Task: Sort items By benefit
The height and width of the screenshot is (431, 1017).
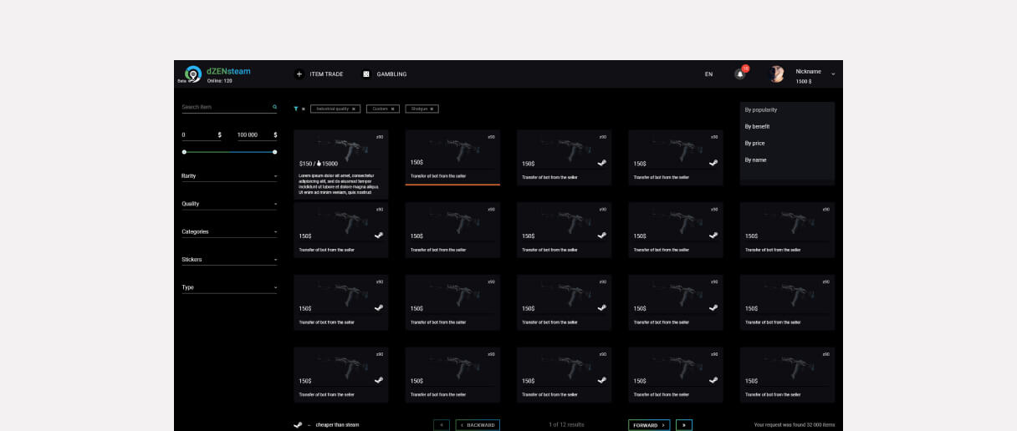Action: point(757,126)
